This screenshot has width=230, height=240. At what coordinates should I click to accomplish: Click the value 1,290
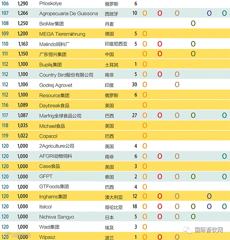pyautogui.click(x=23, y=4)
